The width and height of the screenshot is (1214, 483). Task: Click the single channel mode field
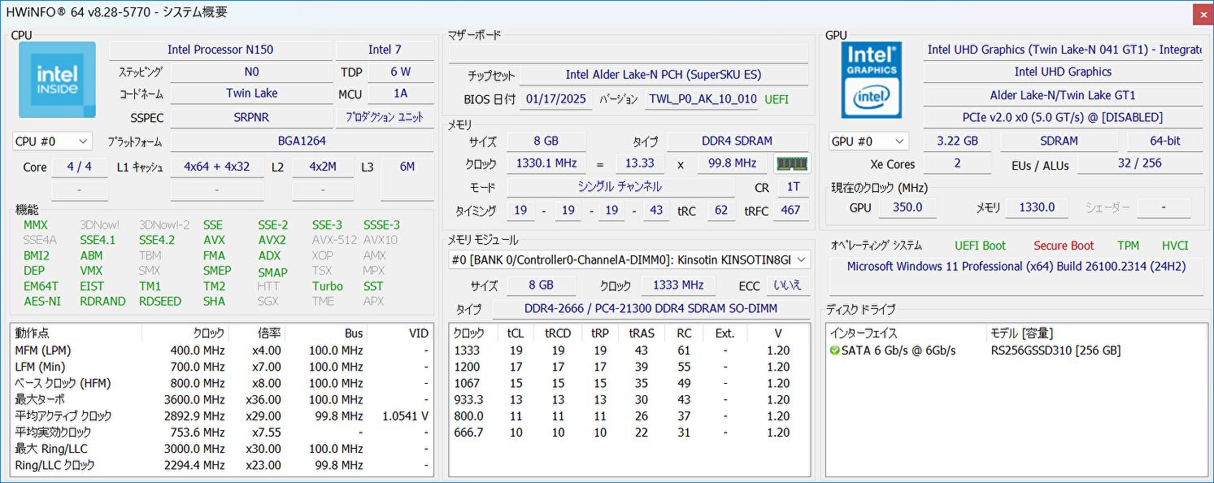coord(620,187)
